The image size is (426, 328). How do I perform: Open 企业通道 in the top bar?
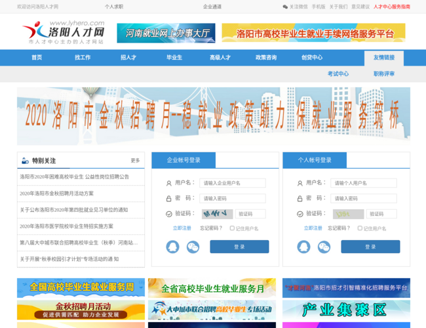click(x=212, y=7)
